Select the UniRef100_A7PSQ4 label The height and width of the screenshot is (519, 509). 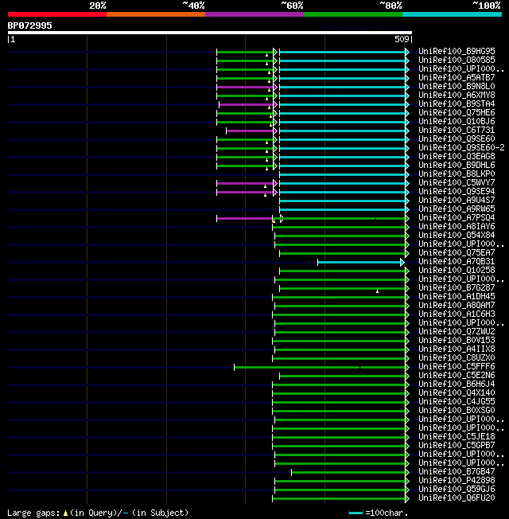coord(457,218)
